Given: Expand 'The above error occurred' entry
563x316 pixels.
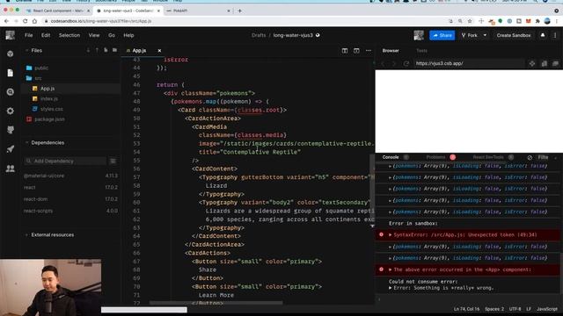Looking at the screenshot, I should pyautogui.click(x=391, y=269).
